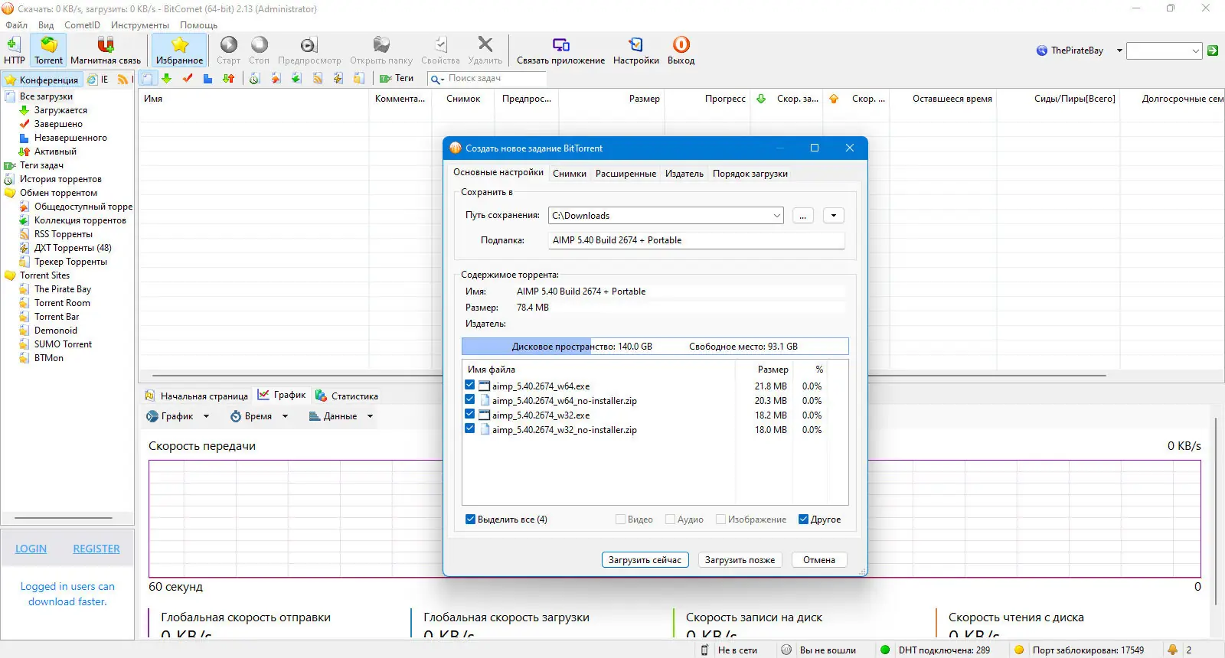Click the Связать приложение icon
Viewport: 1225px width, 658px height.
[x=560, y=44]
